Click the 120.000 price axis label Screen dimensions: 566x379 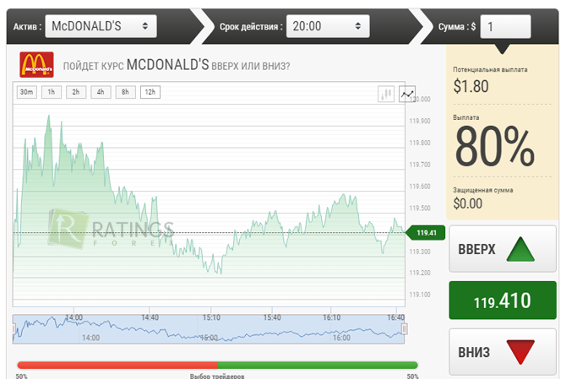(420, 99)
